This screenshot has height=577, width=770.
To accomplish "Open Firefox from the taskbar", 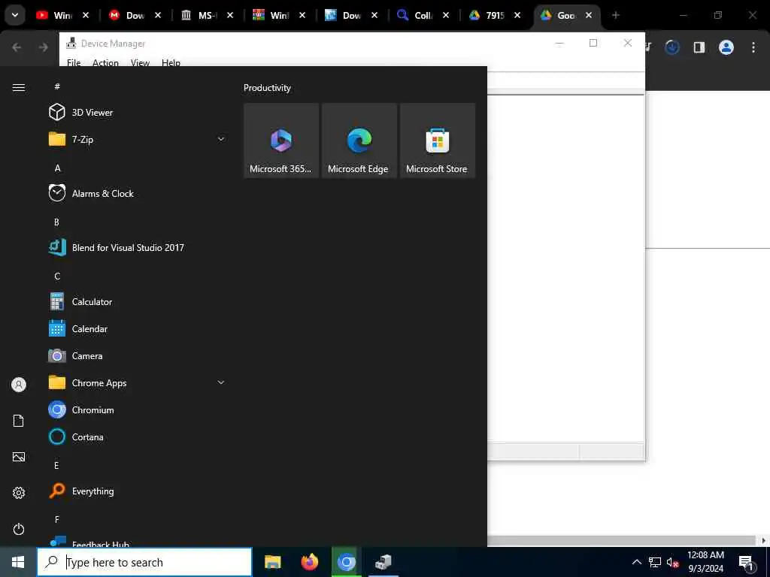I will 309,562.
